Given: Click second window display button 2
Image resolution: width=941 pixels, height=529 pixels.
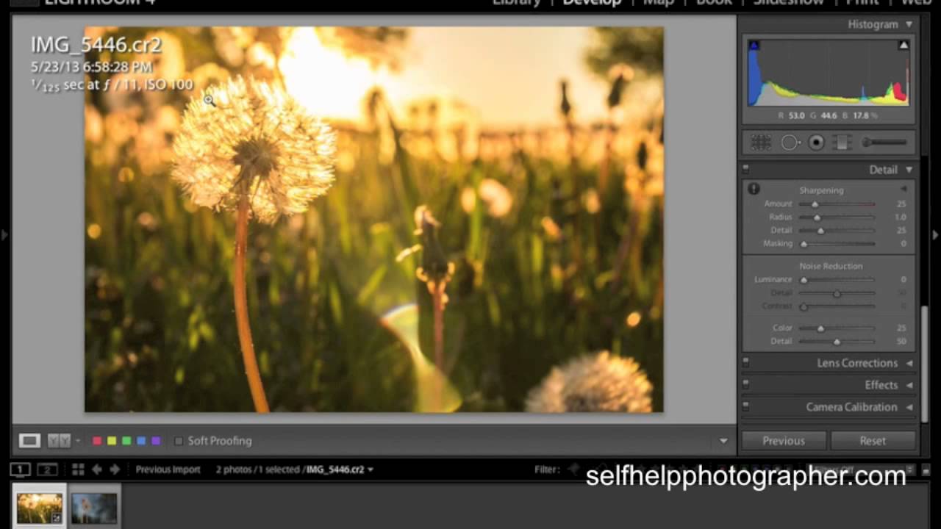Looking at the screenshot, I should coord(47,469).
